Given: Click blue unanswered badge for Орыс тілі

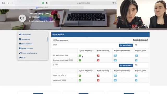Looking at the screenshot, I should pos(115,76).
